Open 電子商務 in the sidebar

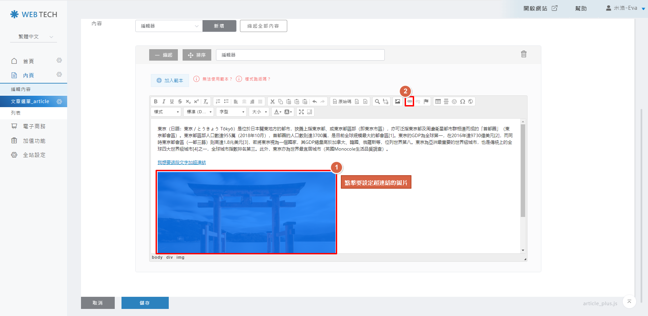[x=34, y=126]
